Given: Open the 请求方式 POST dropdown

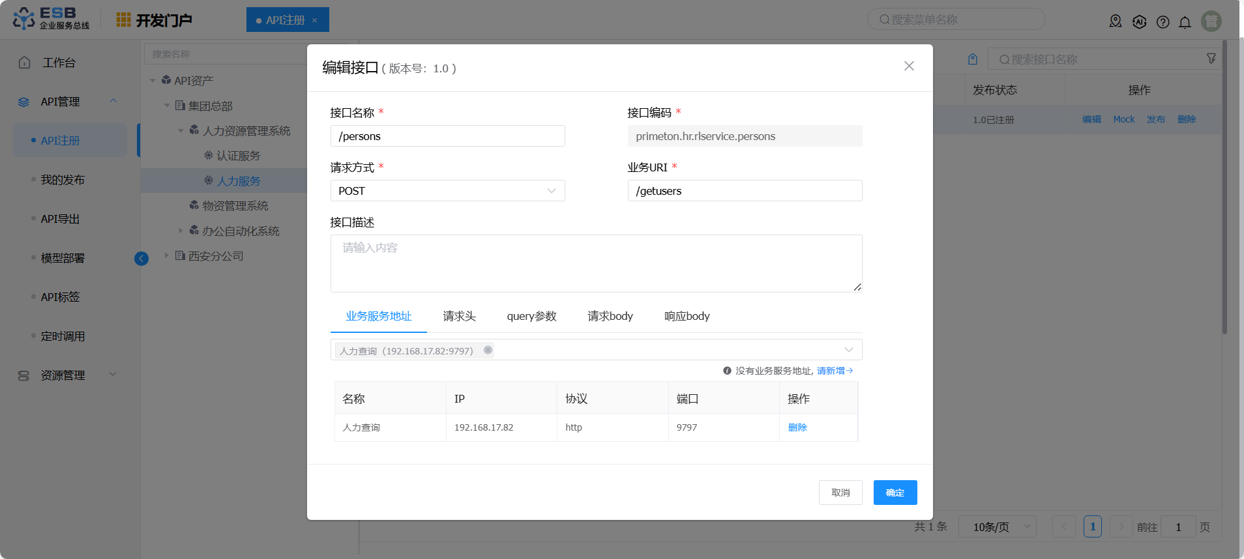Looking at the screenshot, I should (447, 191).
